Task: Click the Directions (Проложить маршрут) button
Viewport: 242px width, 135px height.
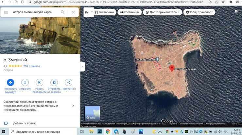Action: click(10, 82)
